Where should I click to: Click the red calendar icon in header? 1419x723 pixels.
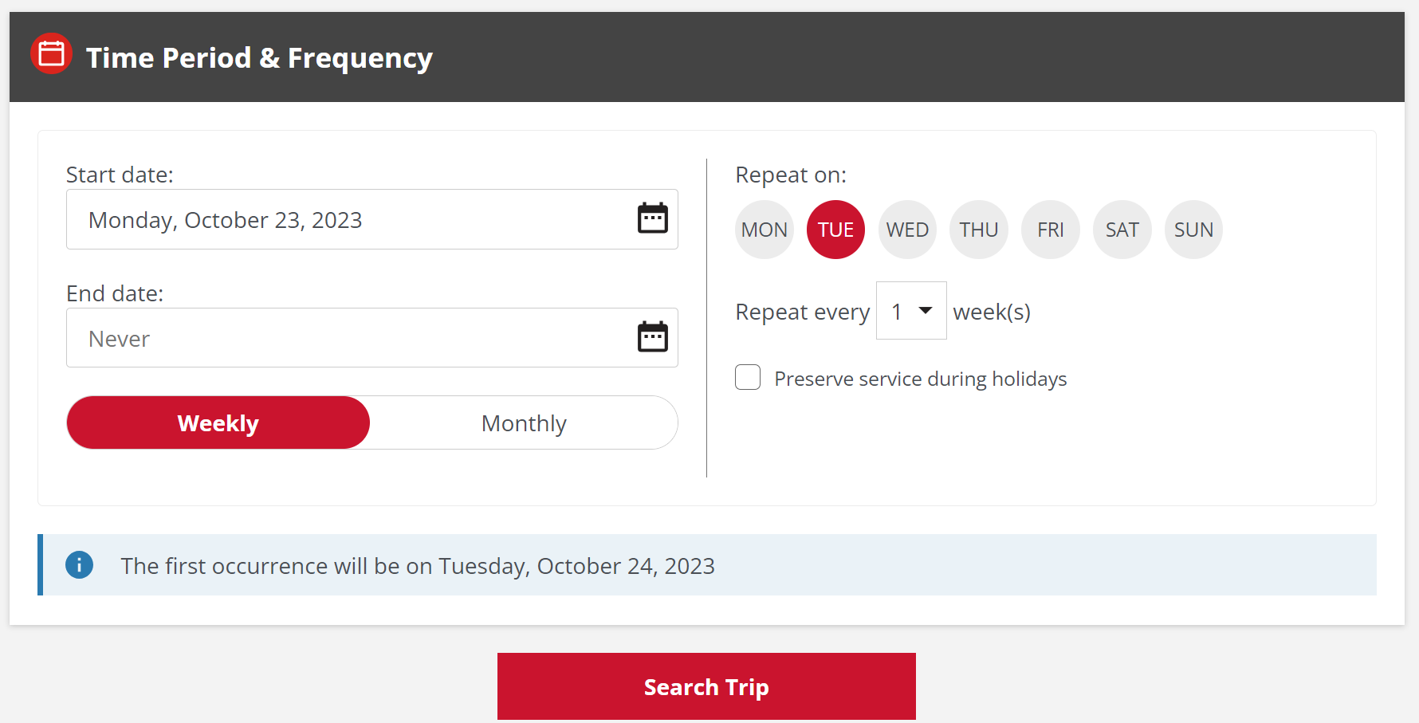[x=52, y=54]
